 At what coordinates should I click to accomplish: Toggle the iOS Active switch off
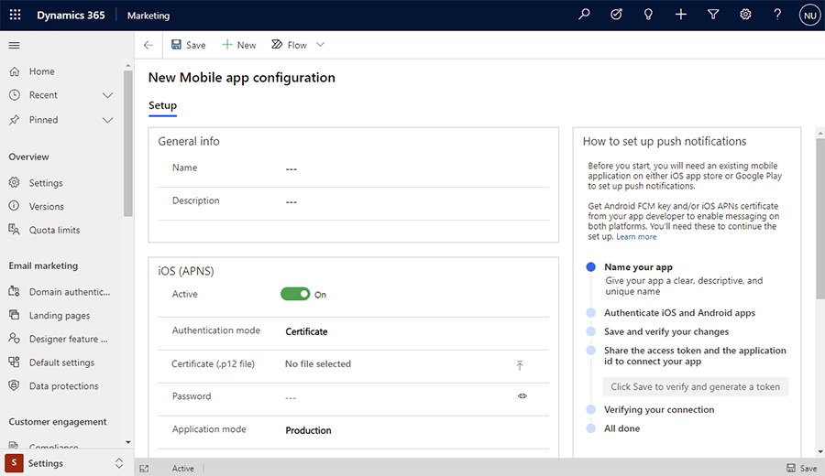(295, 294)
